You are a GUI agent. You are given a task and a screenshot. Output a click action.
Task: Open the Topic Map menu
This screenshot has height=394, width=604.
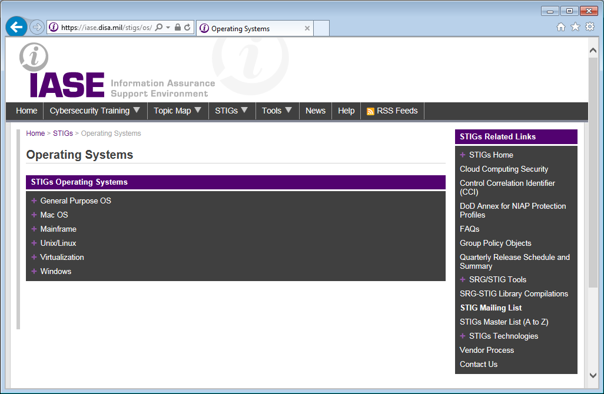(172, 111)
